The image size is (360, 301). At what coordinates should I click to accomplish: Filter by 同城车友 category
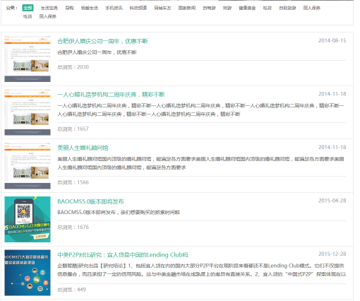162,8
